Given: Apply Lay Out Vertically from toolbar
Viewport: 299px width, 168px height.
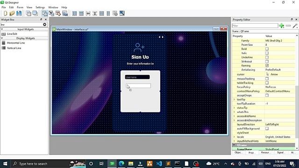Looking at the screenshot, I should point(81,14).
